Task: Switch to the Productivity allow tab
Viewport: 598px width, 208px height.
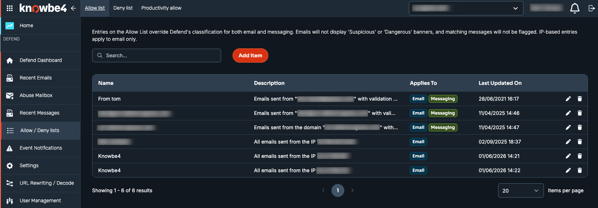Action: 161,8
